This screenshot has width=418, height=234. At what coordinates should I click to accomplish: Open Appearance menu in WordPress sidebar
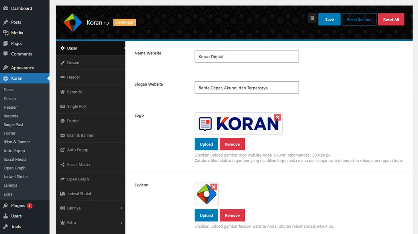point(25,68)
